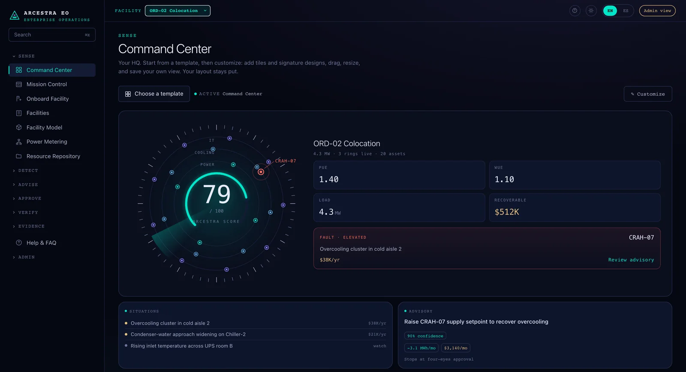Click the '90% confidence' advisory chip
Viewport: 686px width, 372px height.
click(x=425, y=336)
